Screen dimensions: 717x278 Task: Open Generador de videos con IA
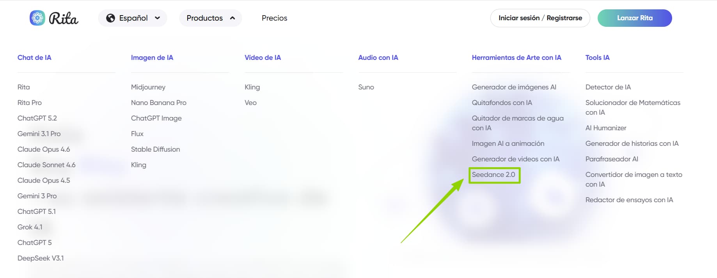pos(515,159)
